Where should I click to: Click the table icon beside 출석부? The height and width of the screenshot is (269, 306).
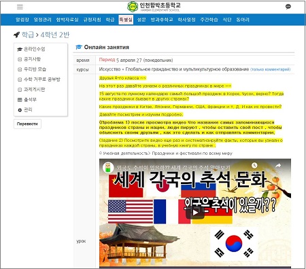point(20,100)
